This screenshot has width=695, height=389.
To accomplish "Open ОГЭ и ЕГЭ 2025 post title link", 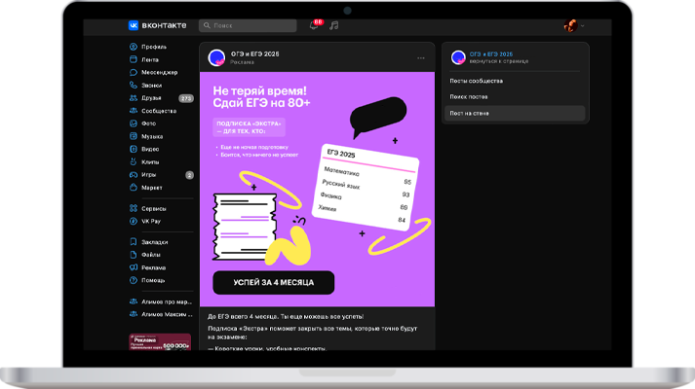I will [254, 53].
